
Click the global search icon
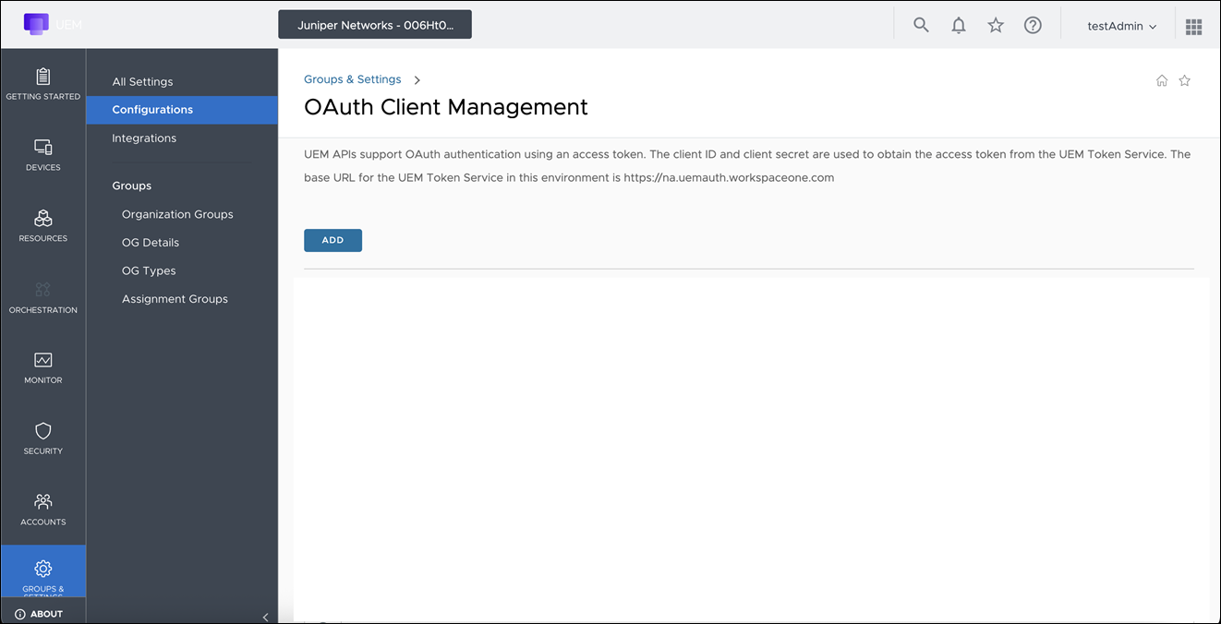[x=921, y=25]
